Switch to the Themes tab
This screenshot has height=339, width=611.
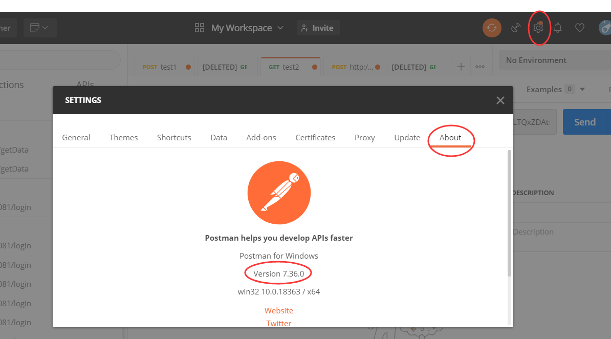coord(123,137)
